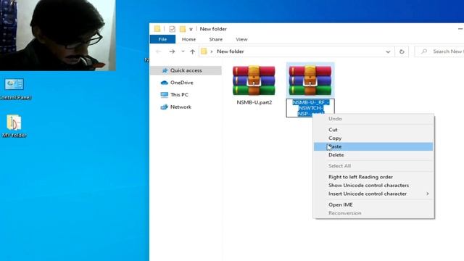Click the Search New folder box

coord(439,51)
